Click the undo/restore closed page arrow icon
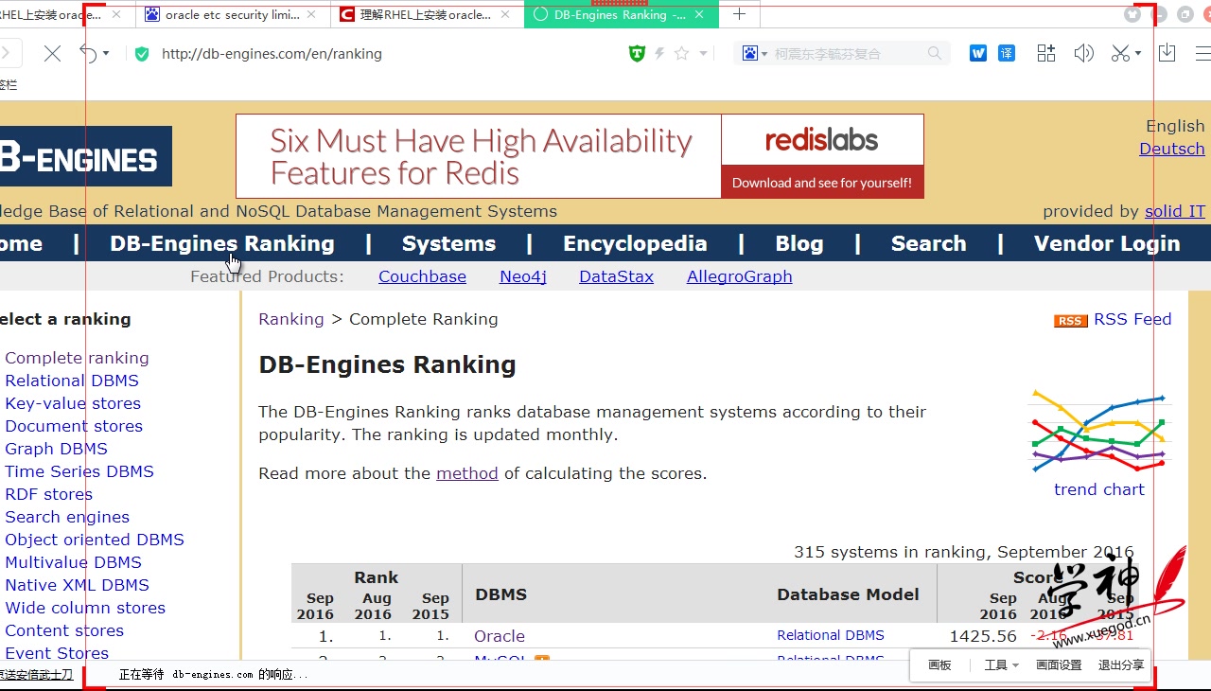Image resolution: width=1211 pixels, height=691 pixels. pos(88,54)
